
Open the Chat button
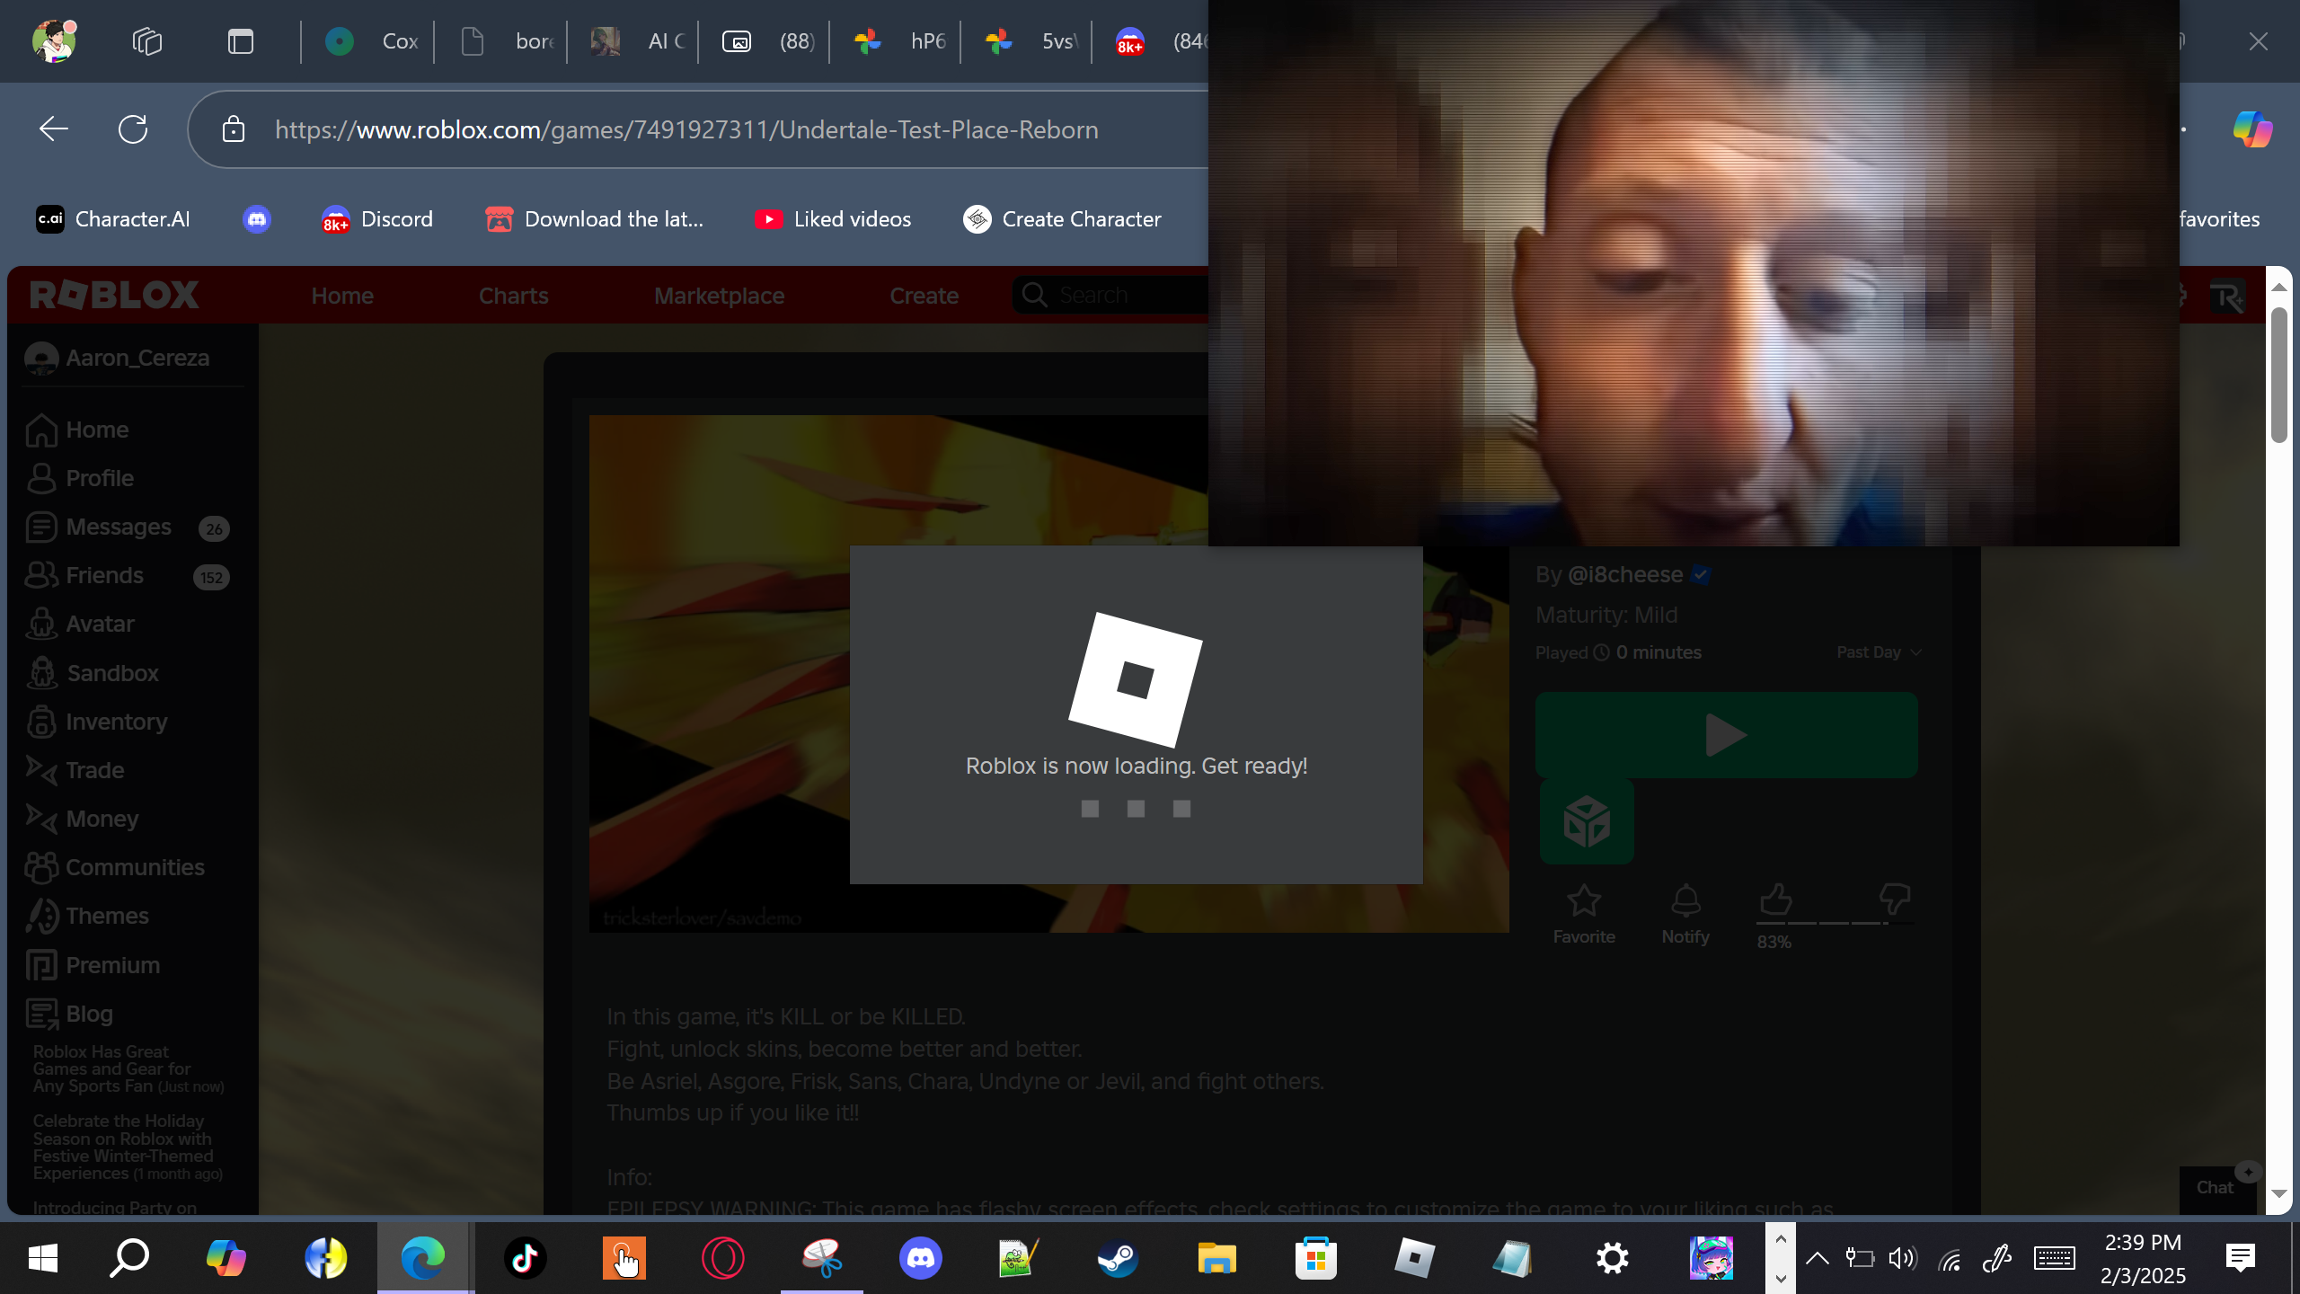coord(2217,1188)
